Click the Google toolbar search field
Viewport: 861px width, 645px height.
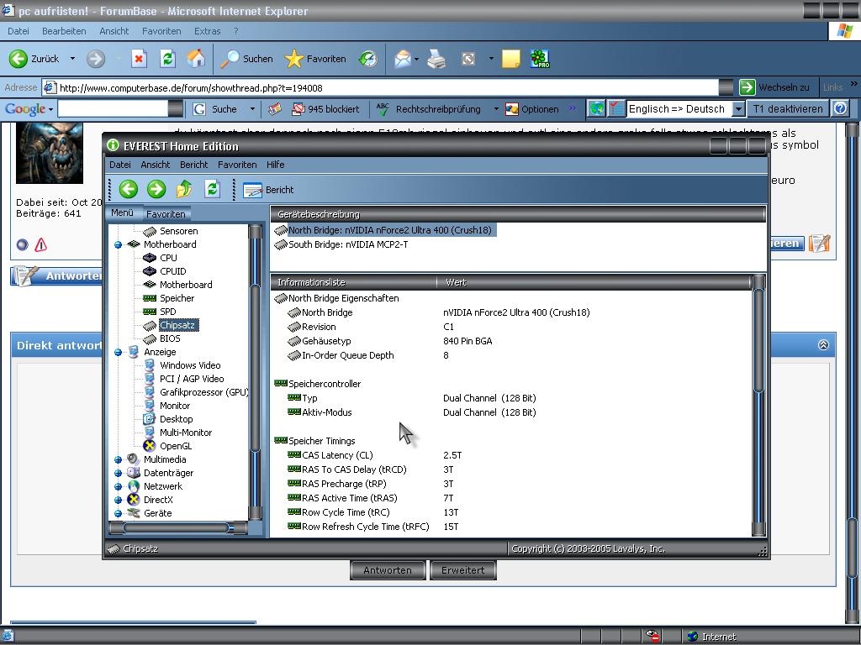tap(114, 108)
